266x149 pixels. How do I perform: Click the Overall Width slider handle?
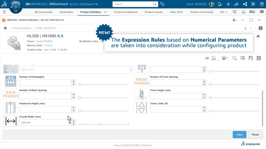[99, 124]
